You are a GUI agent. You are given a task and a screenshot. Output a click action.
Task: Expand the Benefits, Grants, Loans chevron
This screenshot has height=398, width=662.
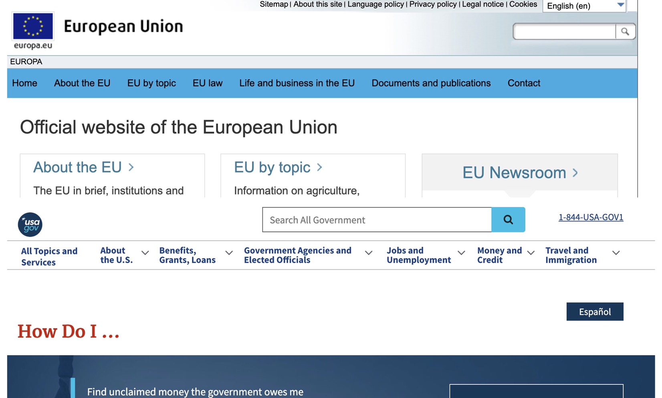229,253
